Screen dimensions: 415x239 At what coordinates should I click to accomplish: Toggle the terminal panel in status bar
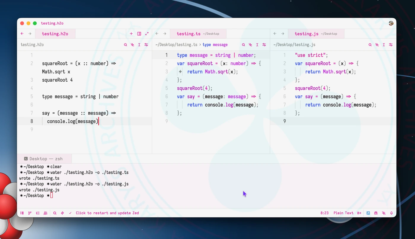368,213
